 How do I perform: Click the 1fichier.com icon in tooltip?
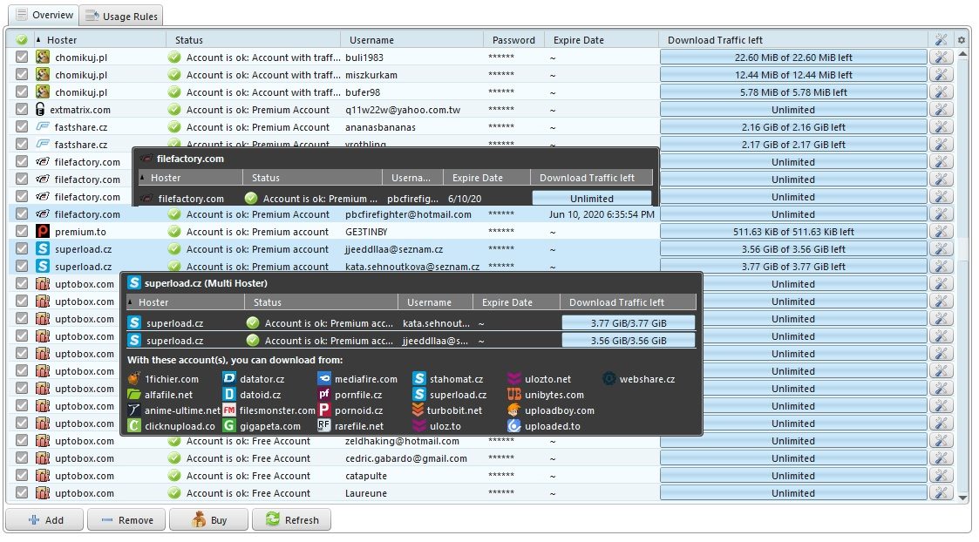click(133, 379)
